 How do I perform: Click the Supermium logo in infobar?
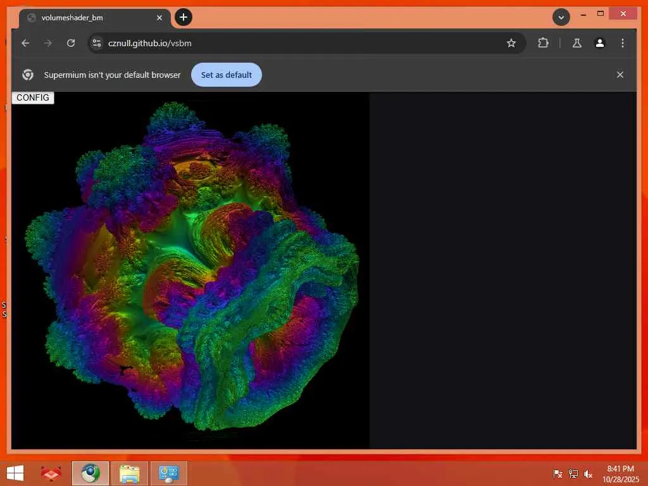pyautogui.click(x=28, y=75)
